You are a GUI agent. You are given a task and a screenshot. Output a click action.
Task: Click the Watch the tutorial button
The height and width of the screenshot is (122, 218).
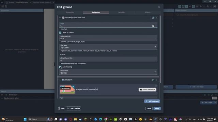click(x=147, y=89)
